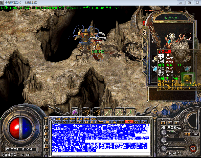Toggle the speaker chat channel icon
The height and width of the screenshot is (158, 201).
46,146
